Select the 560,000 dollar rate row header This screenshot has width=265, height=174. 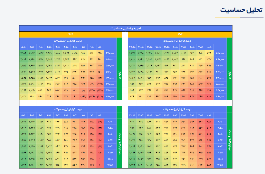tap(220, 97)
